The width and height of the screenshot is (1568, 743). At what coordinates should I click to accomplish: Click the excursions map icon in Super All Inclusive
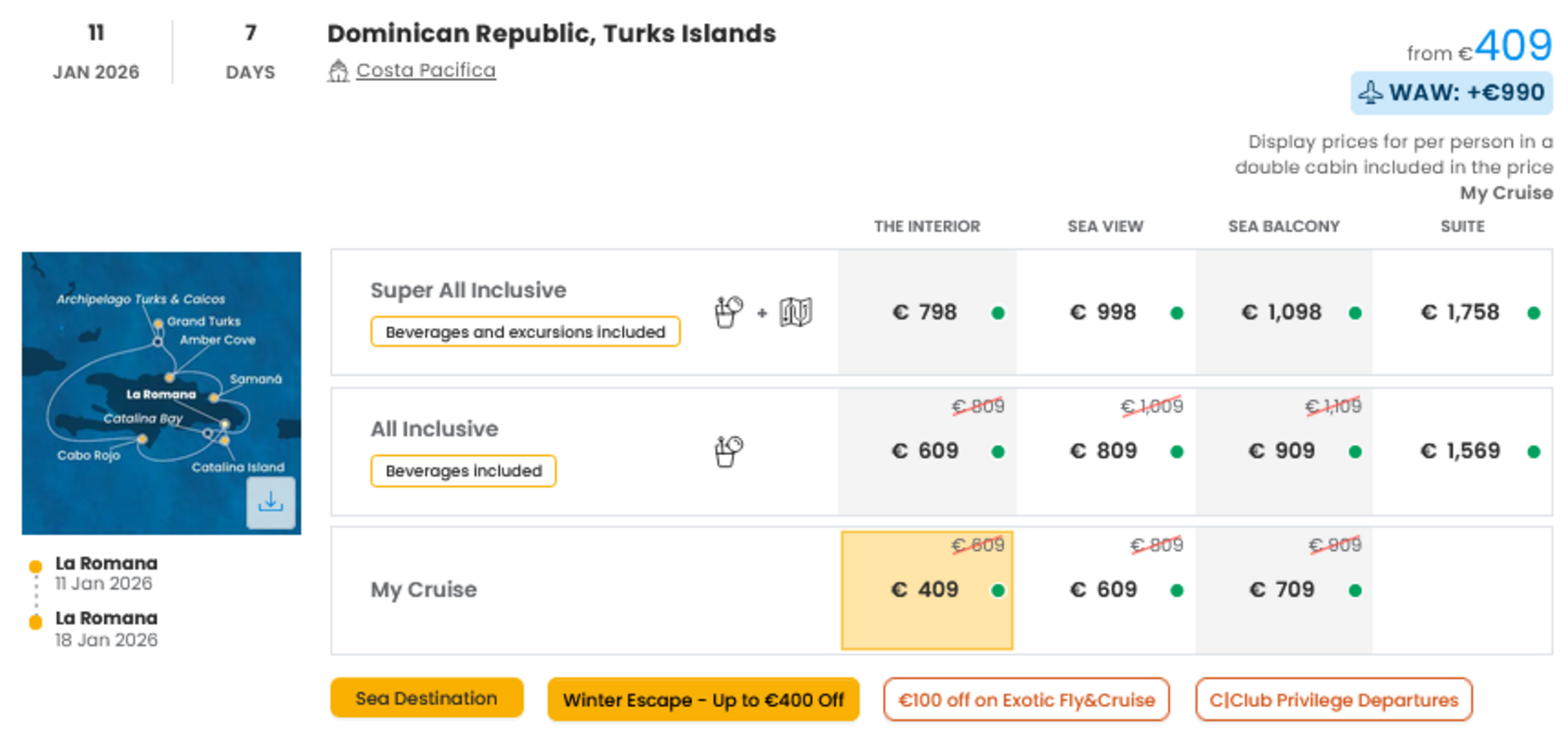[796, 312]
